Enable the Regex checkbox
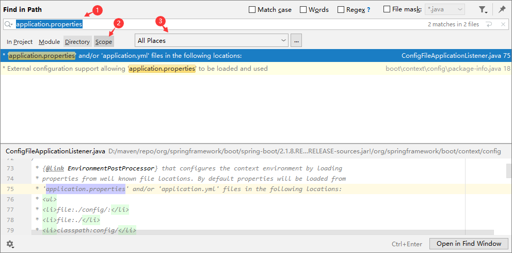The image size is (512, 253). click(x=341, y=10)
